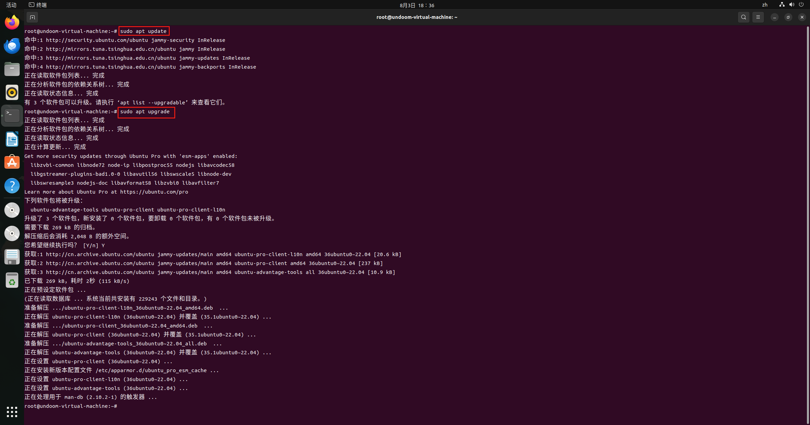
Task: Open the 终端 app menu
Action: (x=38, y=5)
